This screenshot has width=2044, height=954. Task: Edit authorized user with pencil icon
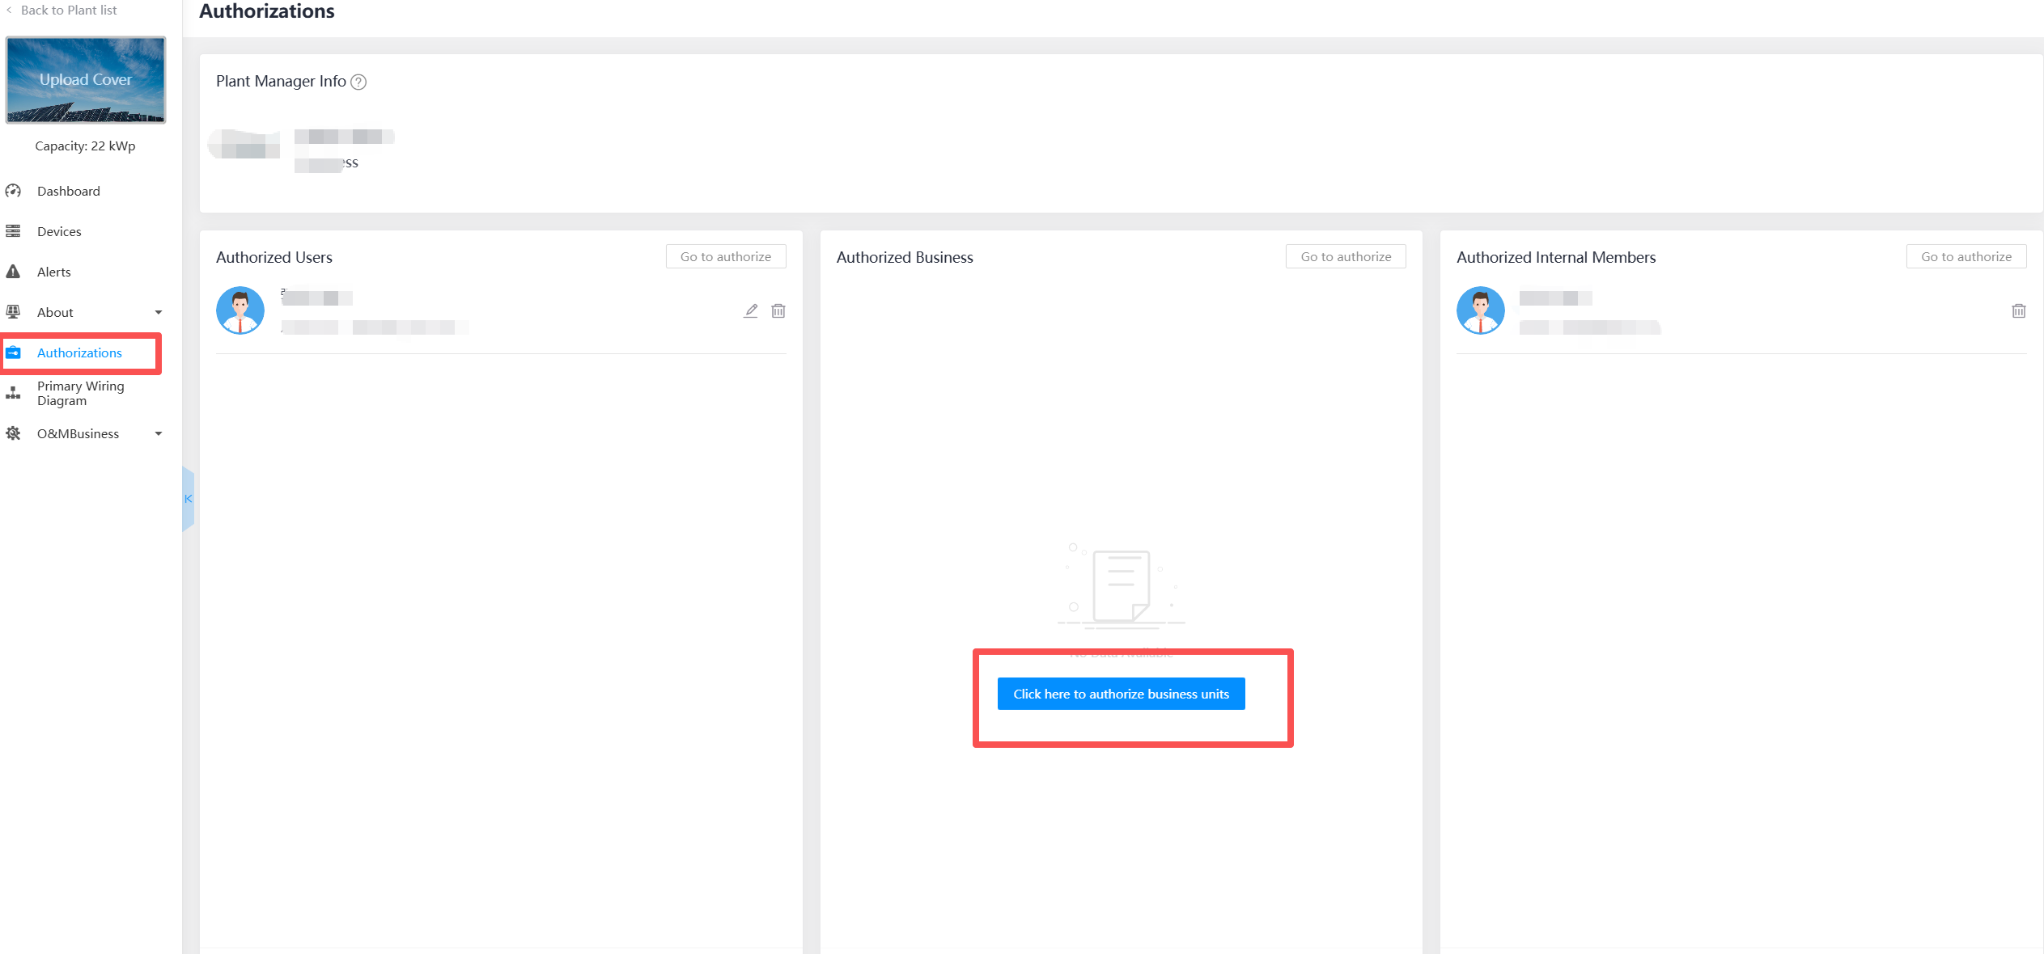click(751, 310)
